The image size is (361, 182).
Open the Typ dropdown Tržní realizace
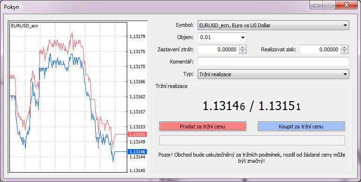pos(273,74)
